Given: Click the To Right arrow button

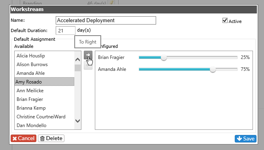Looking at the screenshot, I should pos(88,55).
